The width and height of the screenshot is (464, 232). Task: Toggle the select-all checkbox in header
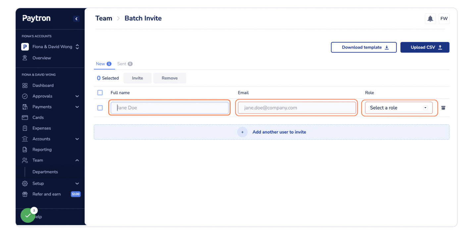pos(100,93)
